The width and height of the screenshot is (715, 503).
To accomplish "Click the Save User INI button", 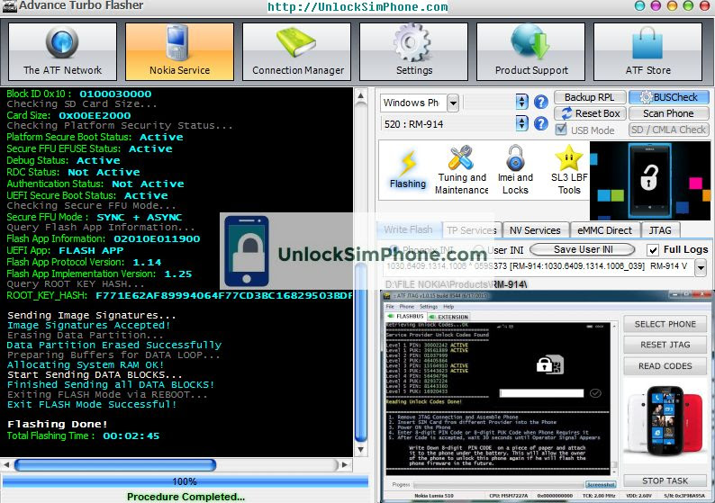I will [x=583, y=249].
